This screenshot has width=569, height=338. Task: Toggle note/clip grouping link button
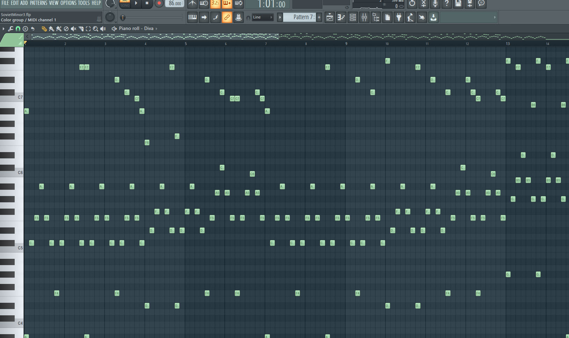[227, 17]
